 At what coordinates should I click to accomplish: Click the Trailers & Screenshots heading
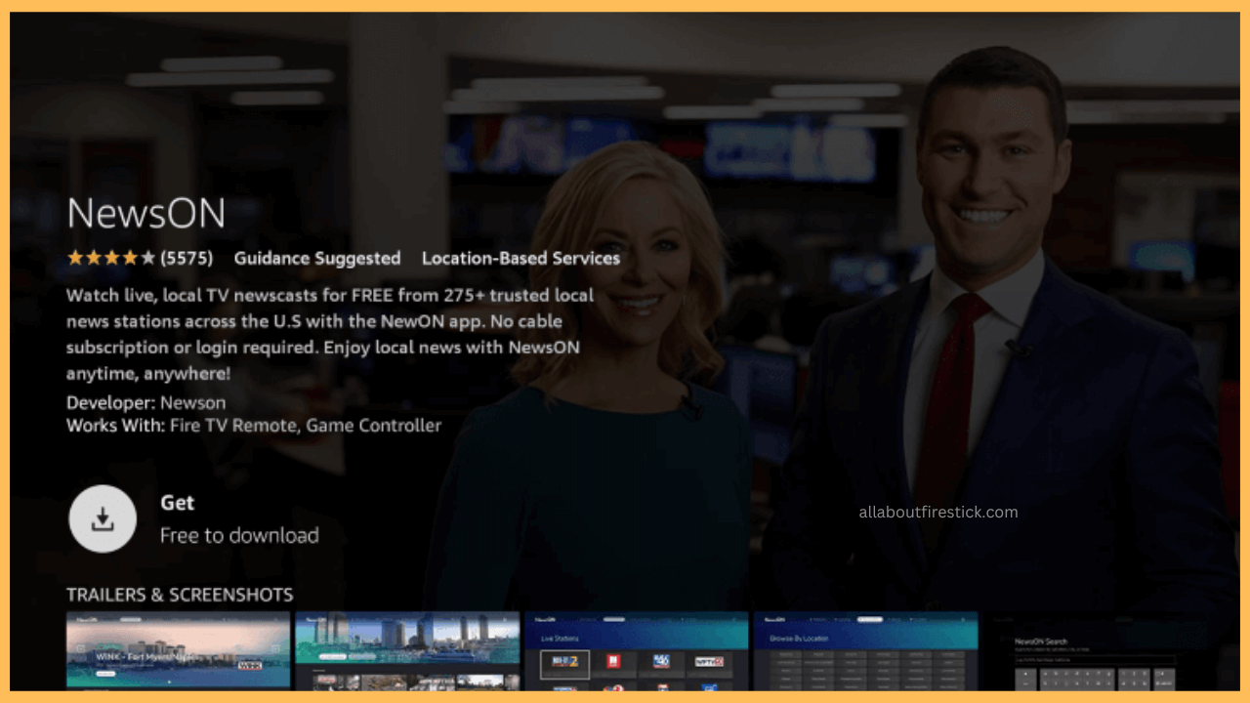tap(180, 595)
